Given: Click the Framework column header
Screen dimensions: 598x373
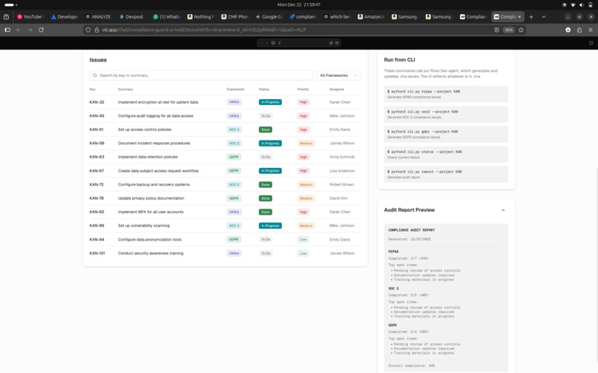Looking at the screenshot, I should coord(235,89).
